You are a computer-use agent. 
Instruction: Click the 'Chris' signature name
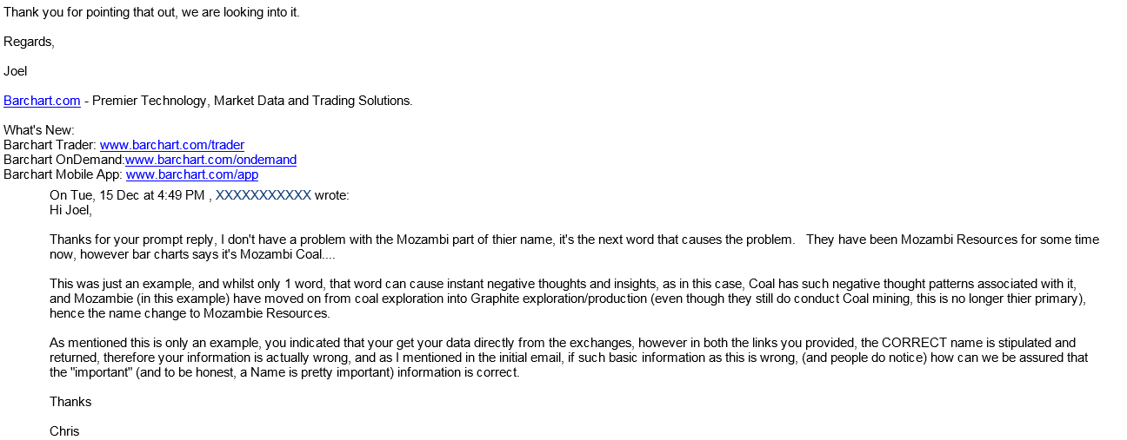click(x=64, y=431)
